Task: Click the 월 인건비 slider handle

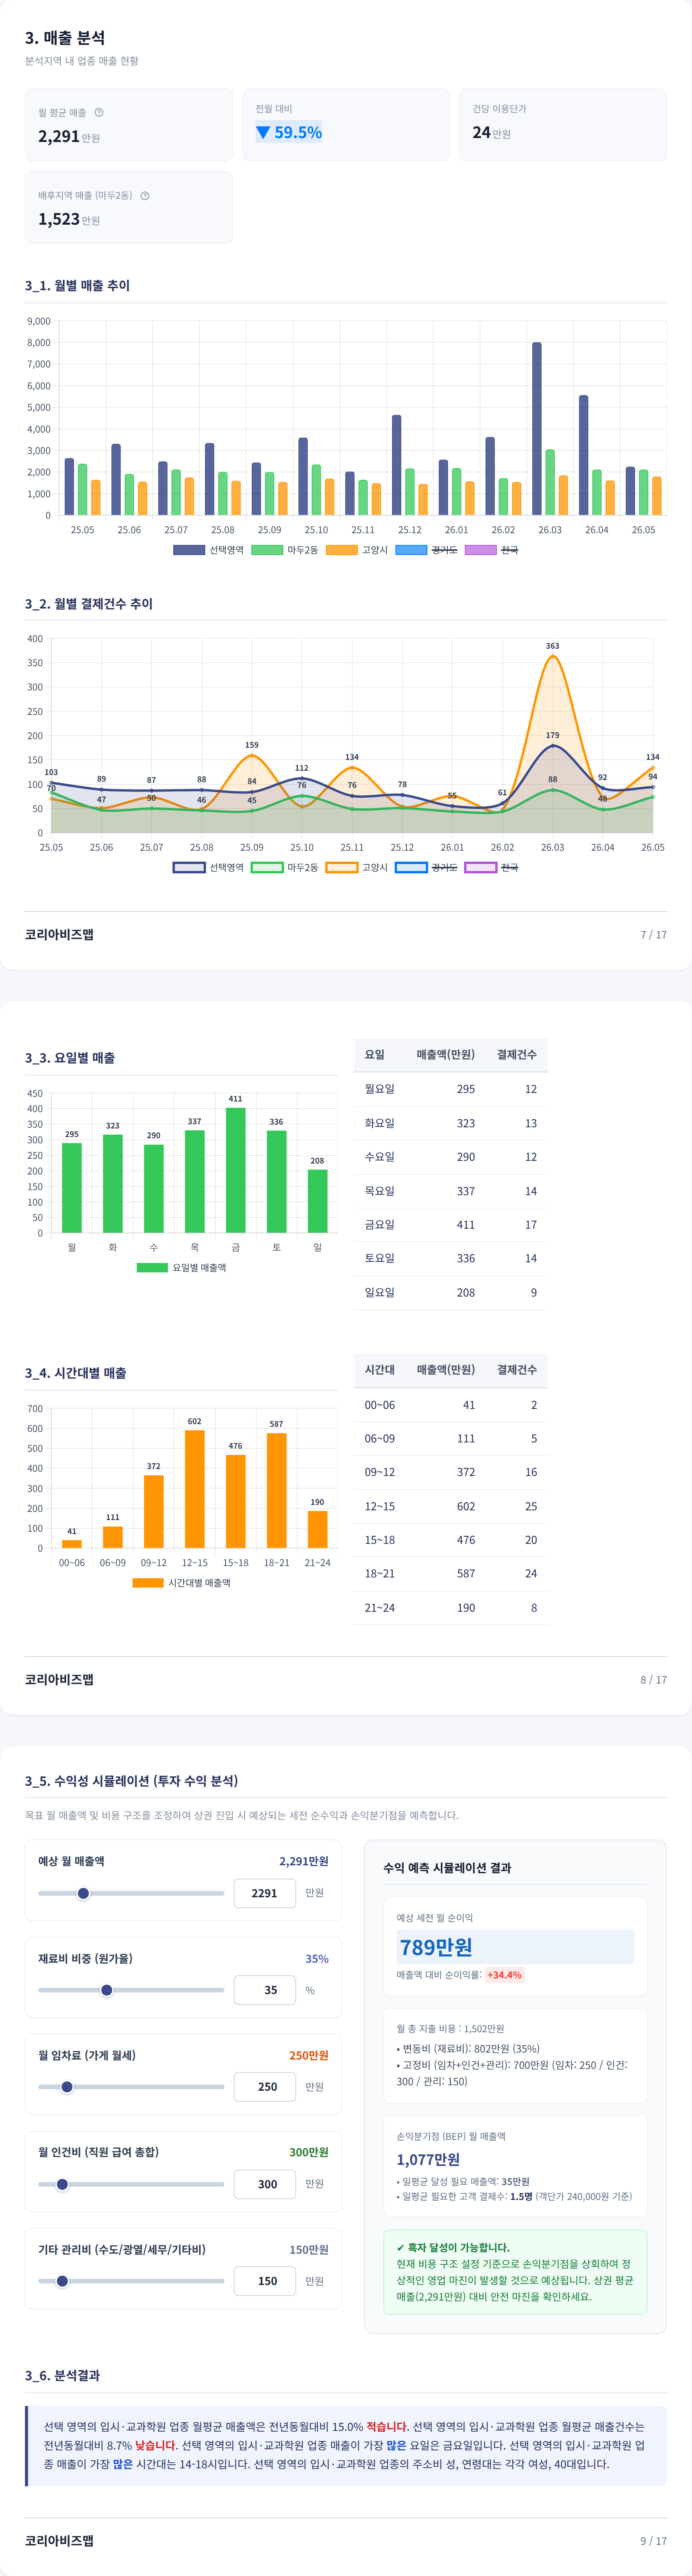Action: [x=62, y=2184]
